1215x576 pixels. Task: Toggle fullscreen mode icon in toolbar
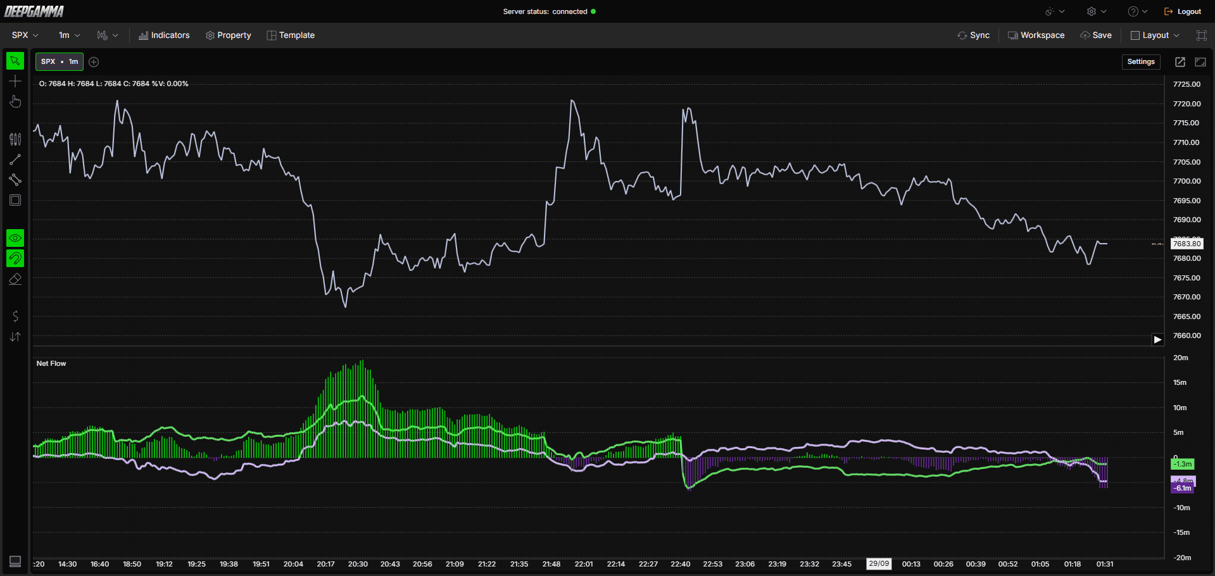pyautogui.click(x=1202, y=35)
